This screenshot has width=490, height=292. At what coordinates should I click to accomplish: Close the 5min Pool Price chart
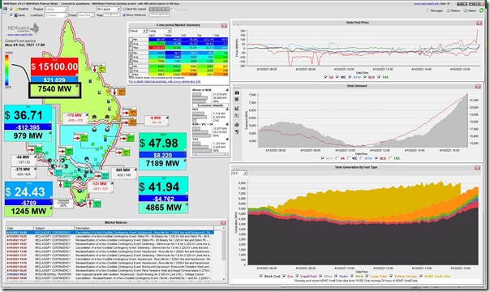tap(479, 23)
